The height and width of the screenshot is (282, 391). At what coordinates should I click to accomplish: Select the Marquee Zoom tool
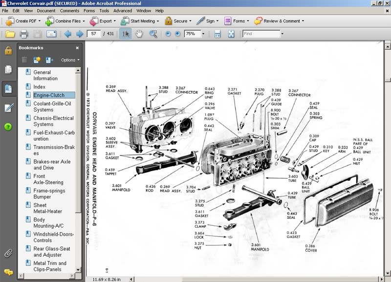click(153, 34)
